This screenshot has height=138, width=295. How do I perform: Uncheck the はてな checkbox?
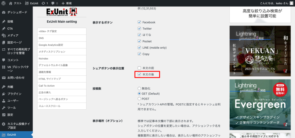tap(139, 35)
